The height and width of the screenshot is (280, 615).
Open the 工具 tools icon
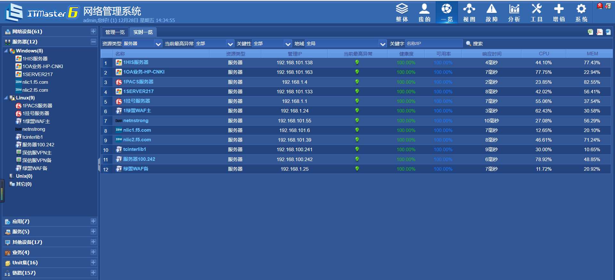coord(536,12)
